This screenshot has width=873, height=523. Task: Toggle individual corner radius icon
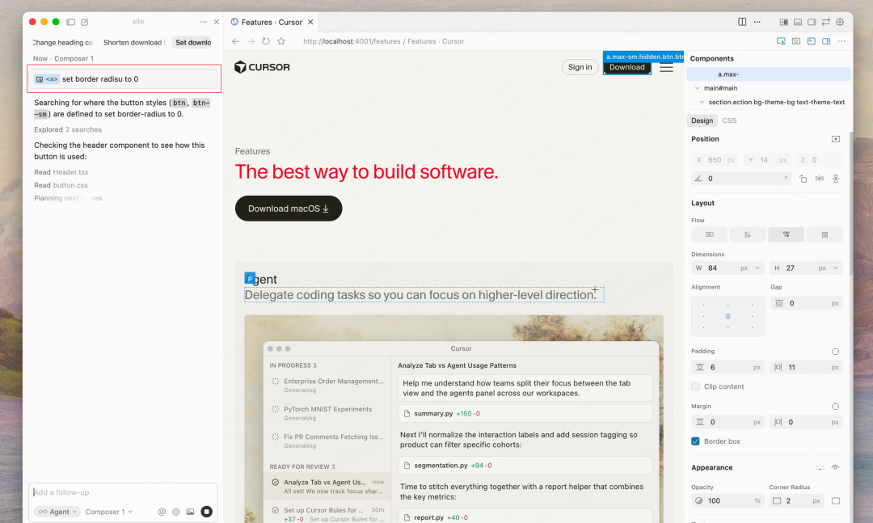tap(836, 500)
